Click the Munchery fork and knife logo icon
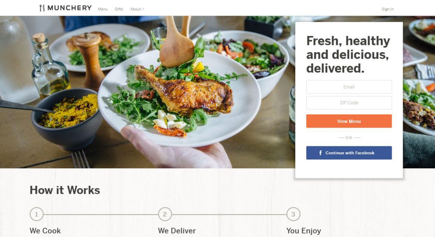This screenshot has height=237, width=435. [x=42, y=8]
